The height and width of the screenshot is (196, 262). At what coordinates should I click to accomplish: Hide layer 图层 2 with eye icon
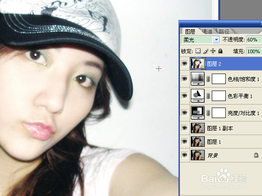184,64
